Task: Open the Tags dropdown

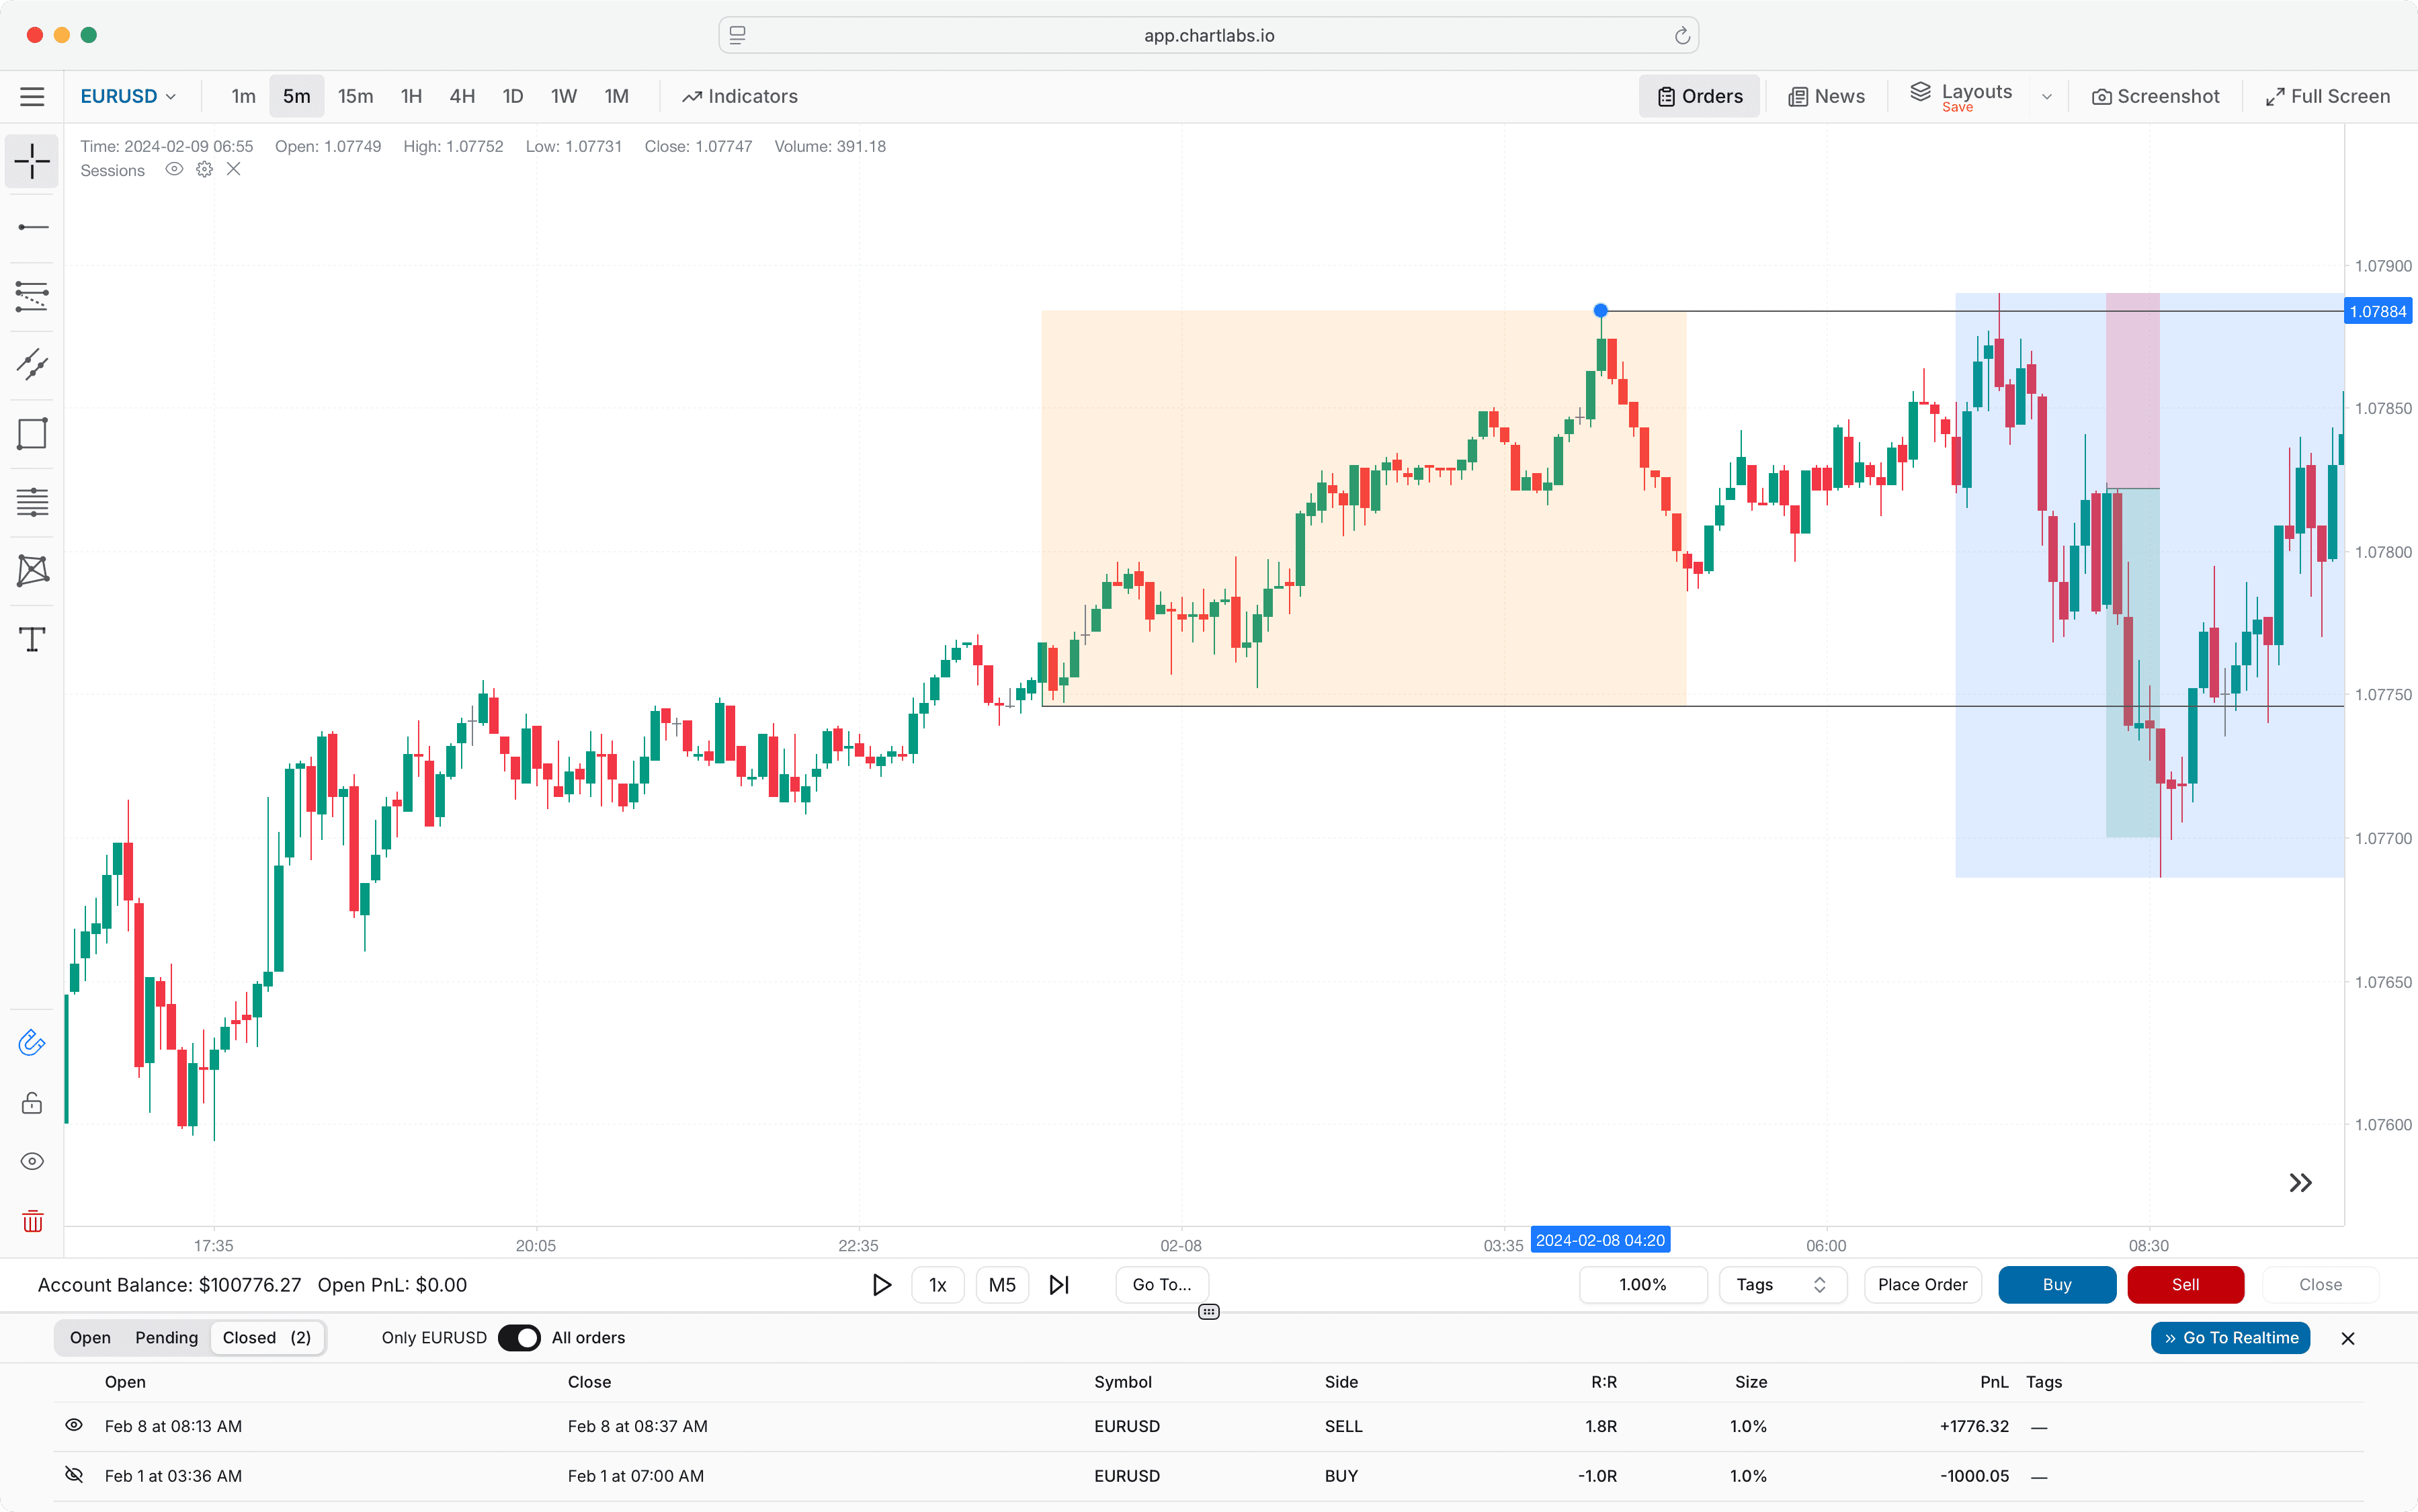Action: coord(1783,1284)
